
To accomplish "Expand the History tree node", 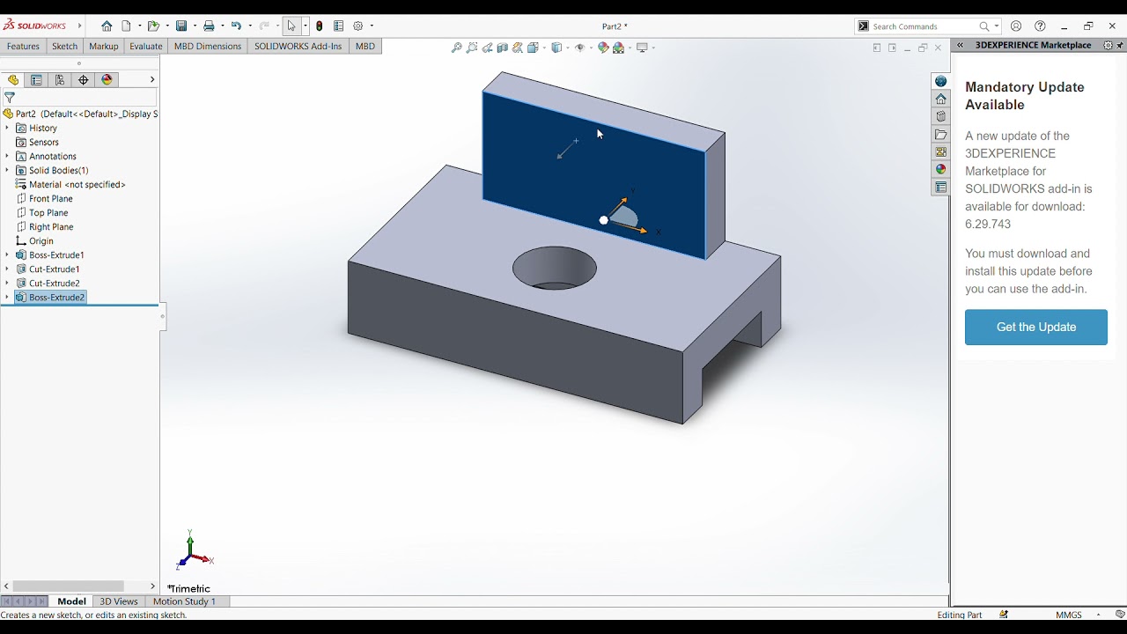I will pos(7,128).
